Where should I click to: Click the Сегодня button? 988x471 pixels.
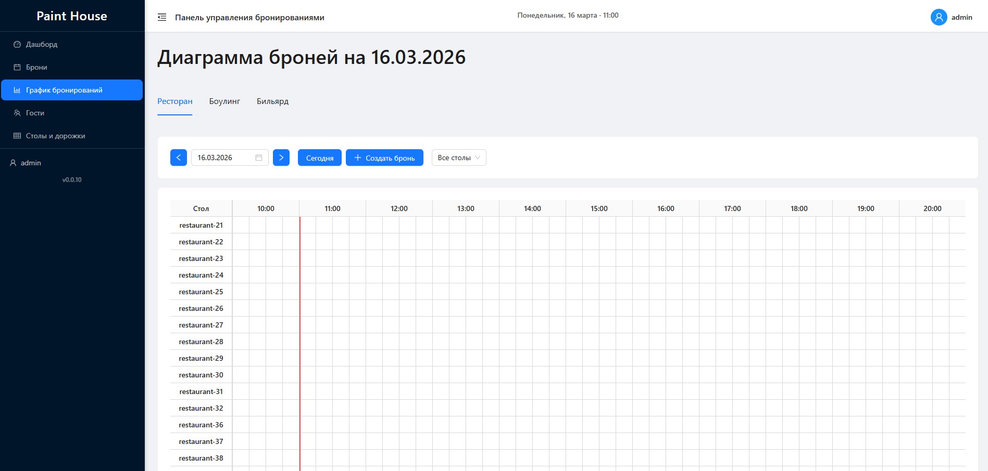click(x=319, y=158)
